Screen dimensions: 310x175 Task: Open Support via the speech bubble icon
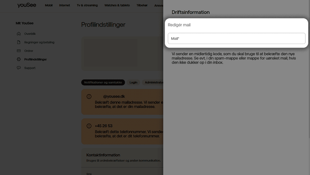click(x=18, y=68)
